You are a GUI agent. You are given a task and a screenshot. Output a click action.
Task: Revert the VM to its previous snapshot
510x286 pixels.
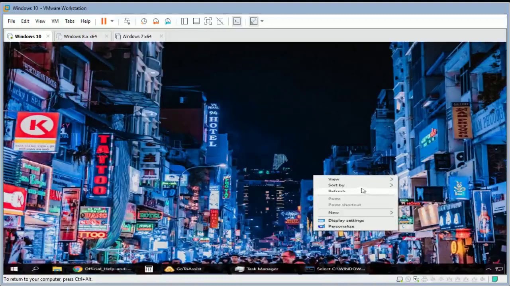pos(156,21)
